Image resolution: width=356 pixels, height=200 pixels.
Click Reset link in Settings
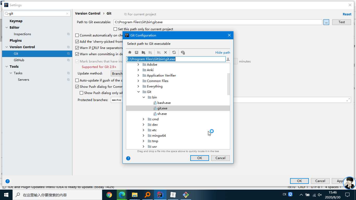[x=347, y=14]
